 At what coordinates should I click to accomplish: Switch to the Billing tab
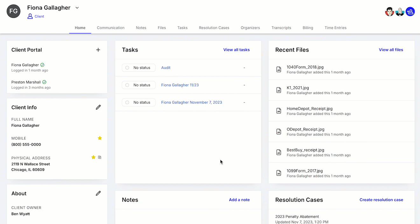tap(308, 28)
